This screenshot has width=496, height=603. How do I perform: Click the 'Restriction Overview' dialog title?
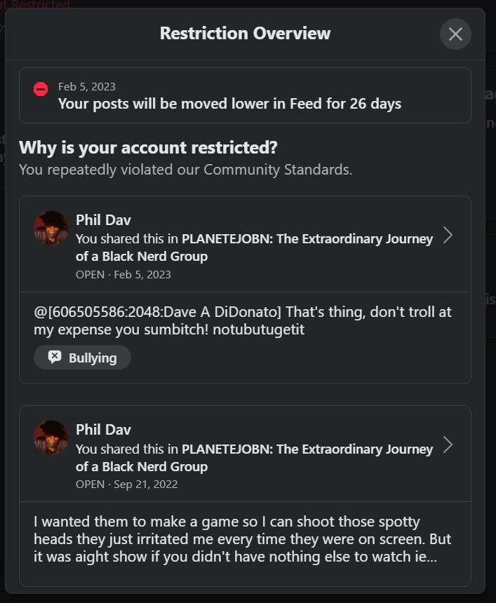[245, 33]
